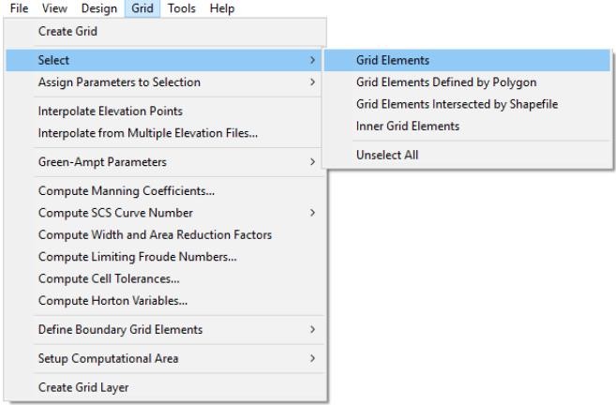Click Unselect All in the submenu

click(x=384, y=155)
